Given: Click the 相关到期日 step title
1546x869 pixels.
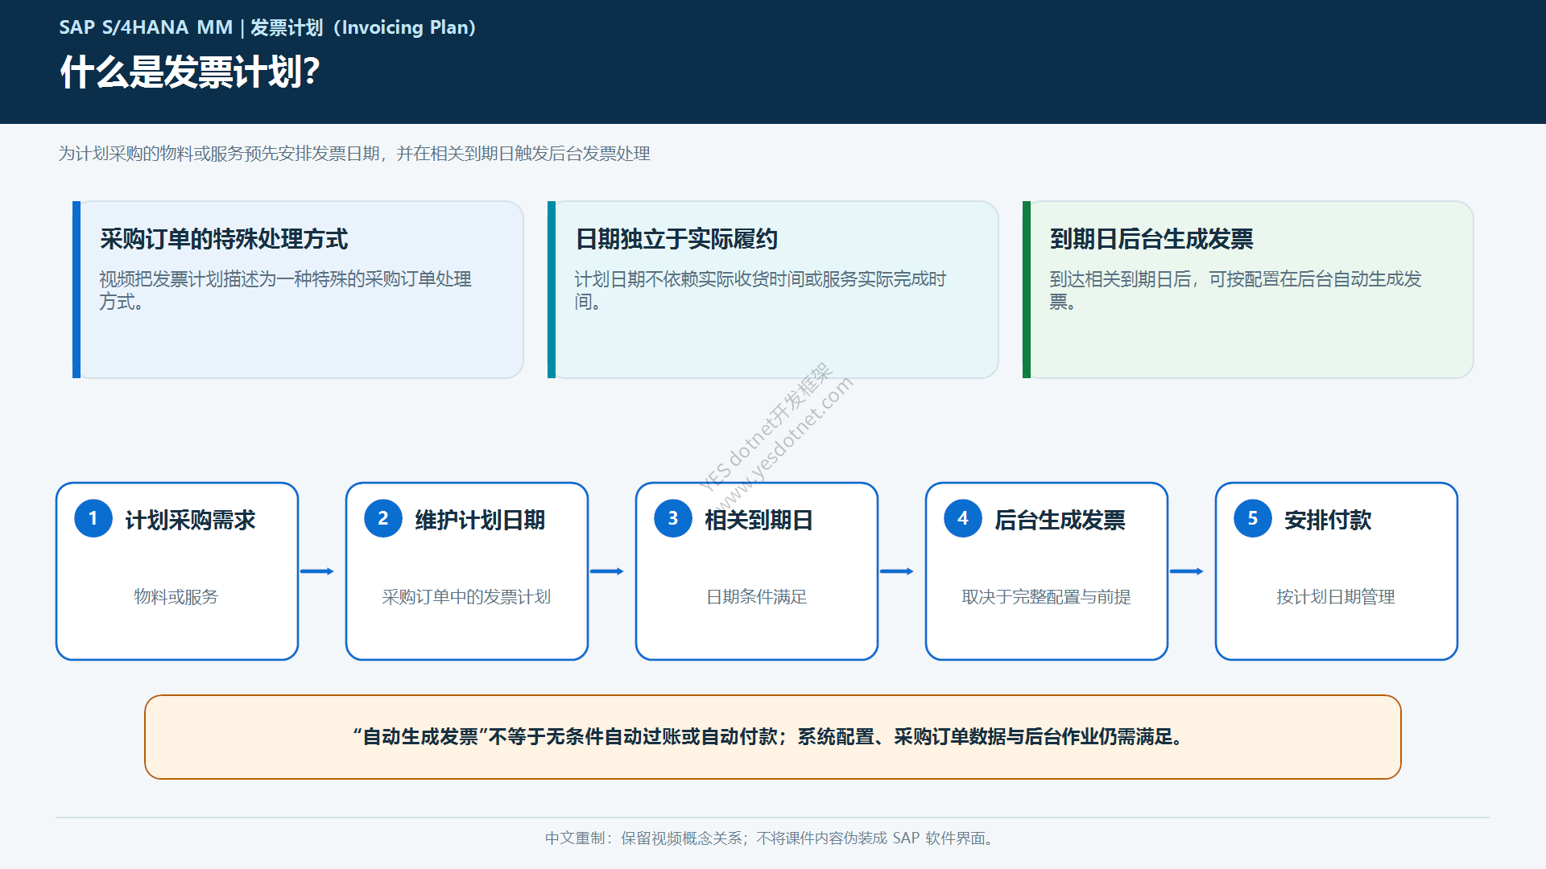Looking at the screenshot, I should point(759,520).
